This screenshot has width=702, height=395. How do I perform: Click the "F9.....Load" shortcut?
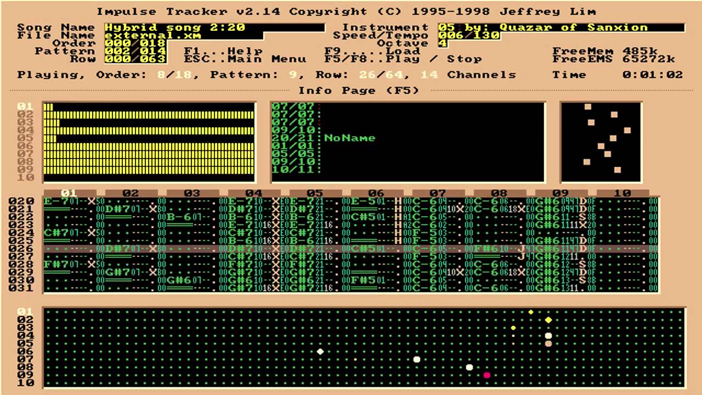[372, 51]
